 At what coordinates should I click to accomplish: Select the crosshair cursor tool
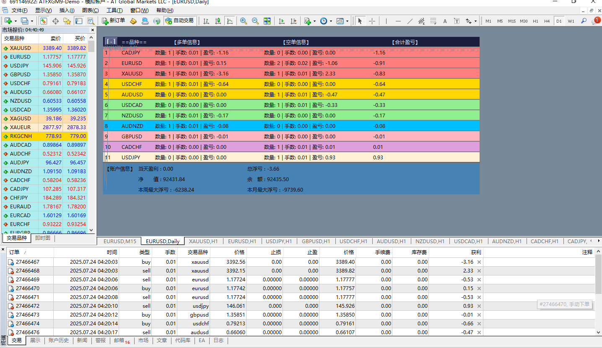coord(372,21)
